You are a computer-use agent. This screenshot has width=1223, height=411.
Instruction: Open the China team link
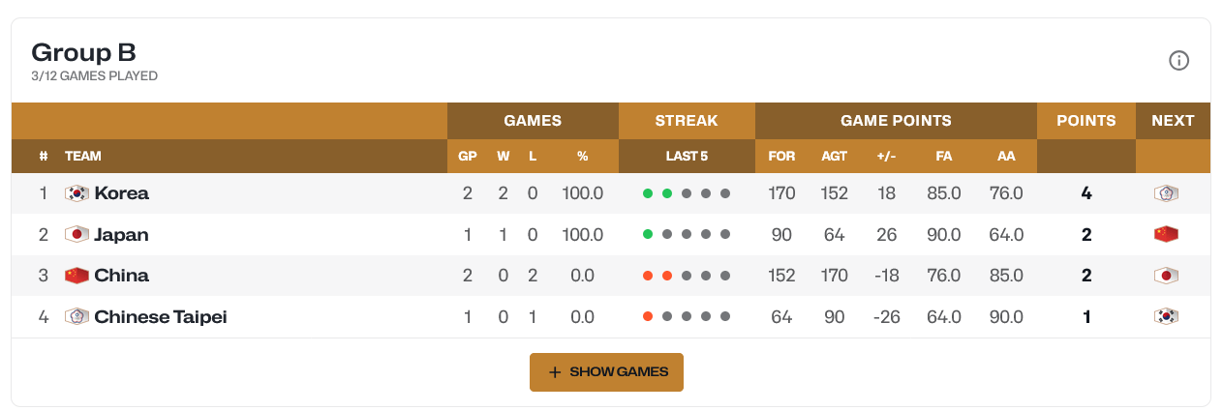point(121,276)
